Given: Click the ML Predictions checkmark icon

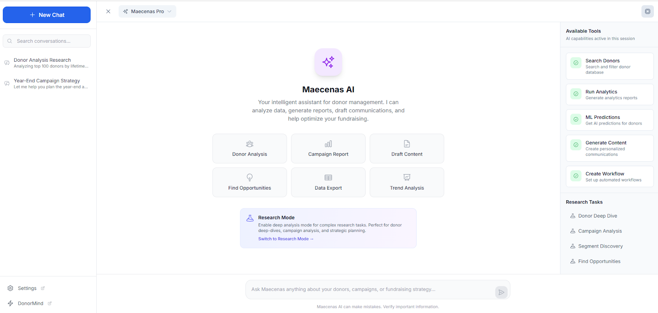Looking at the screenshot, I should 576,119.
